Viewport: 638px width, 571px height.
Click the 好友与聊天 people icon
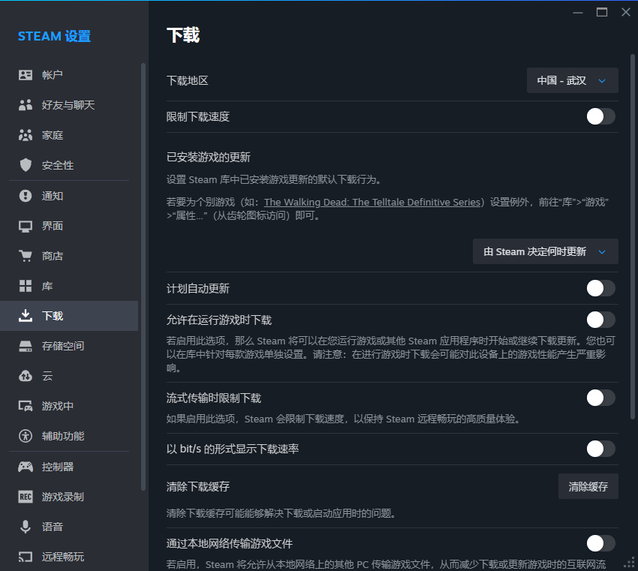pos(26,105)
